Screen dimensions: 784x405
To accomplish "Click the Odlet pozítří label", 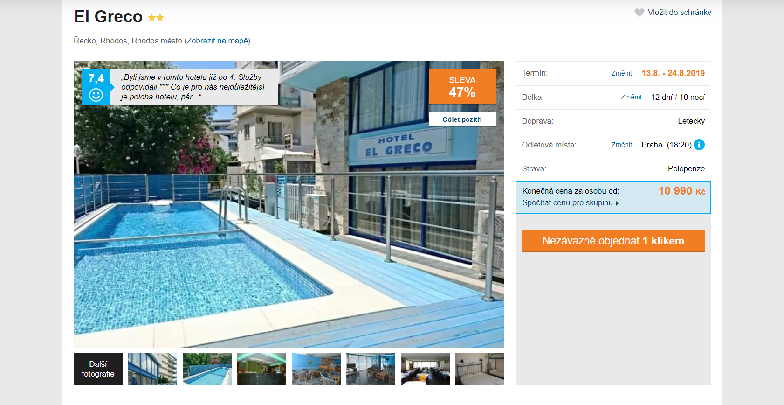I will [462, 119].
